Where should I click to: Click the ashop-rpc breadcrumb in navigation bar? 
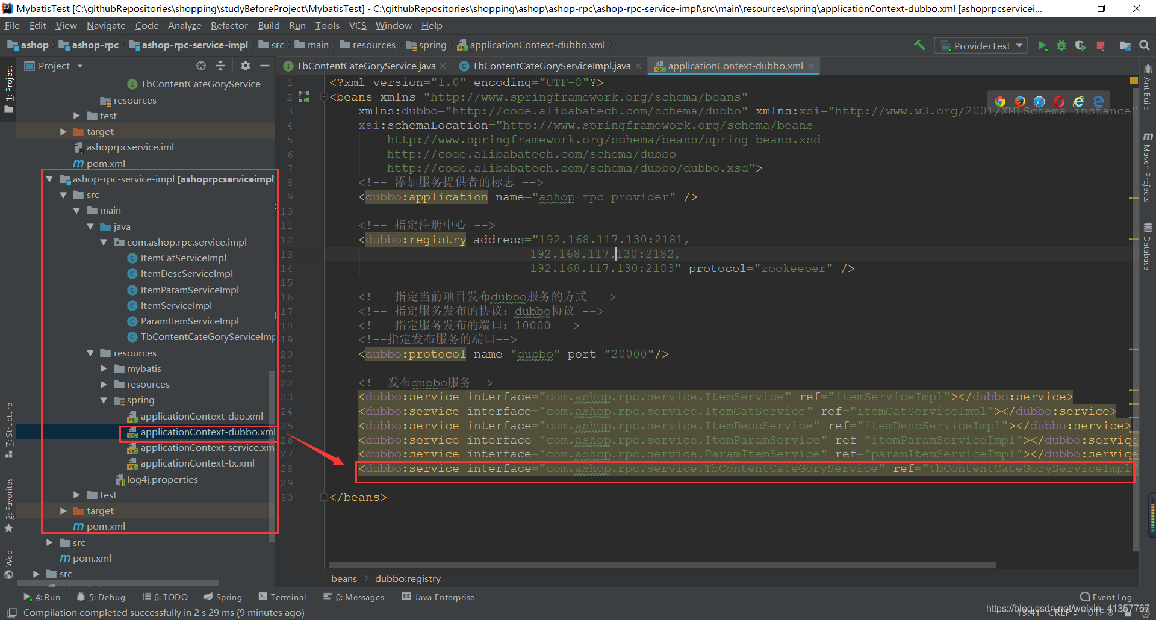tap(89, 45)
